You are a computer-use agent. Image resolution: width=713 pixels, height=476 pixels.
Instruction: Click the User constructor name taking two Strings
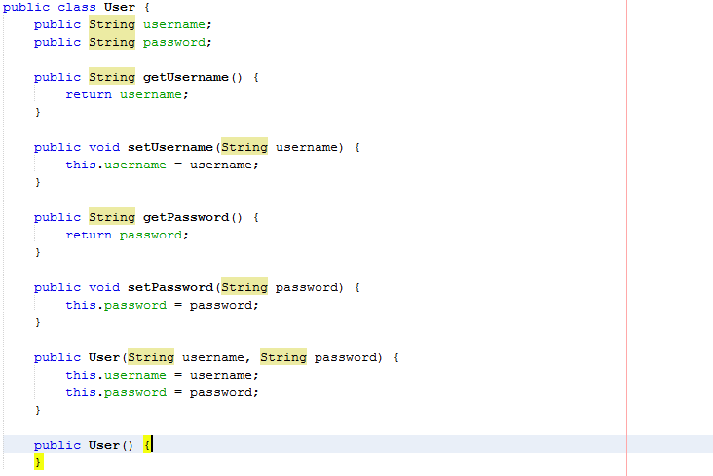(x=104, y=357)
